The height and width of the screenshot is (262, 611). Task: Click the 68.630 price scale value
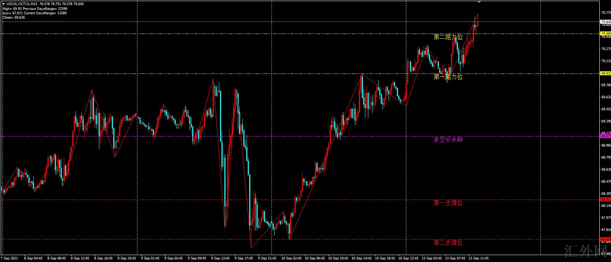coord(606,170)
